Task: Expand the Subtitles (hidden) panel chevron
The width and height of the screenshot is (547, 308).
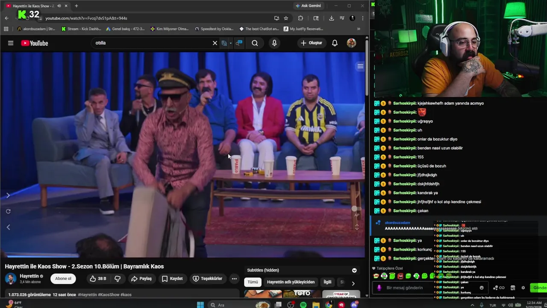Action: tap(354, 270)
